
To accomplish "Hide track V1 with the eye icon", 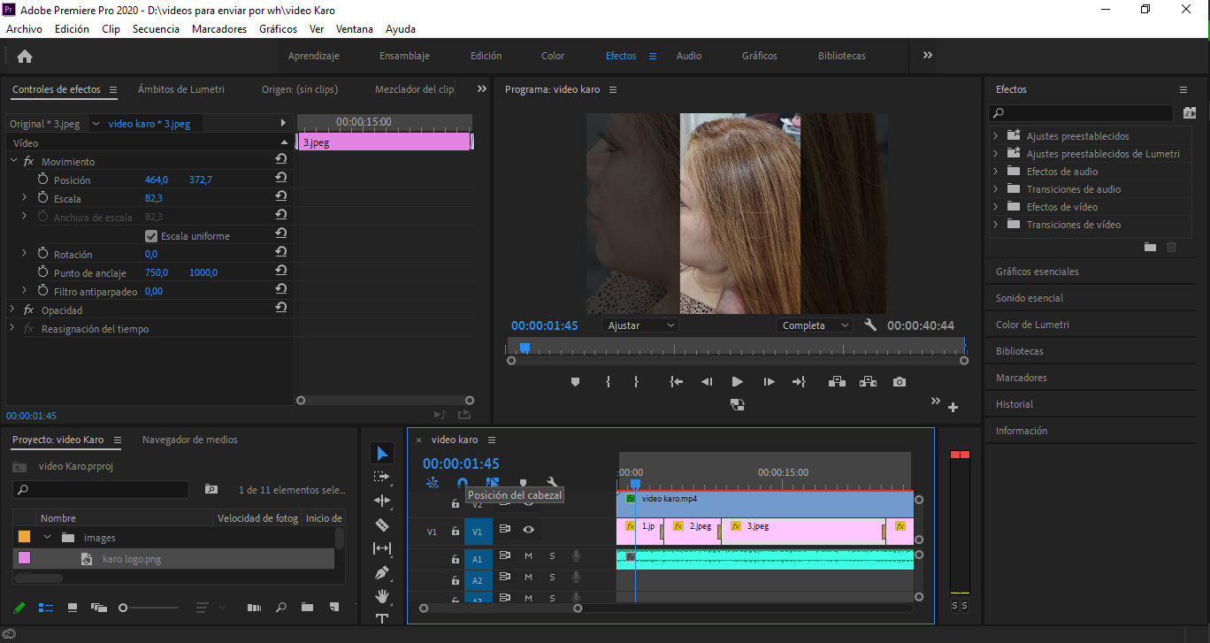I will [x=528, y=530].
